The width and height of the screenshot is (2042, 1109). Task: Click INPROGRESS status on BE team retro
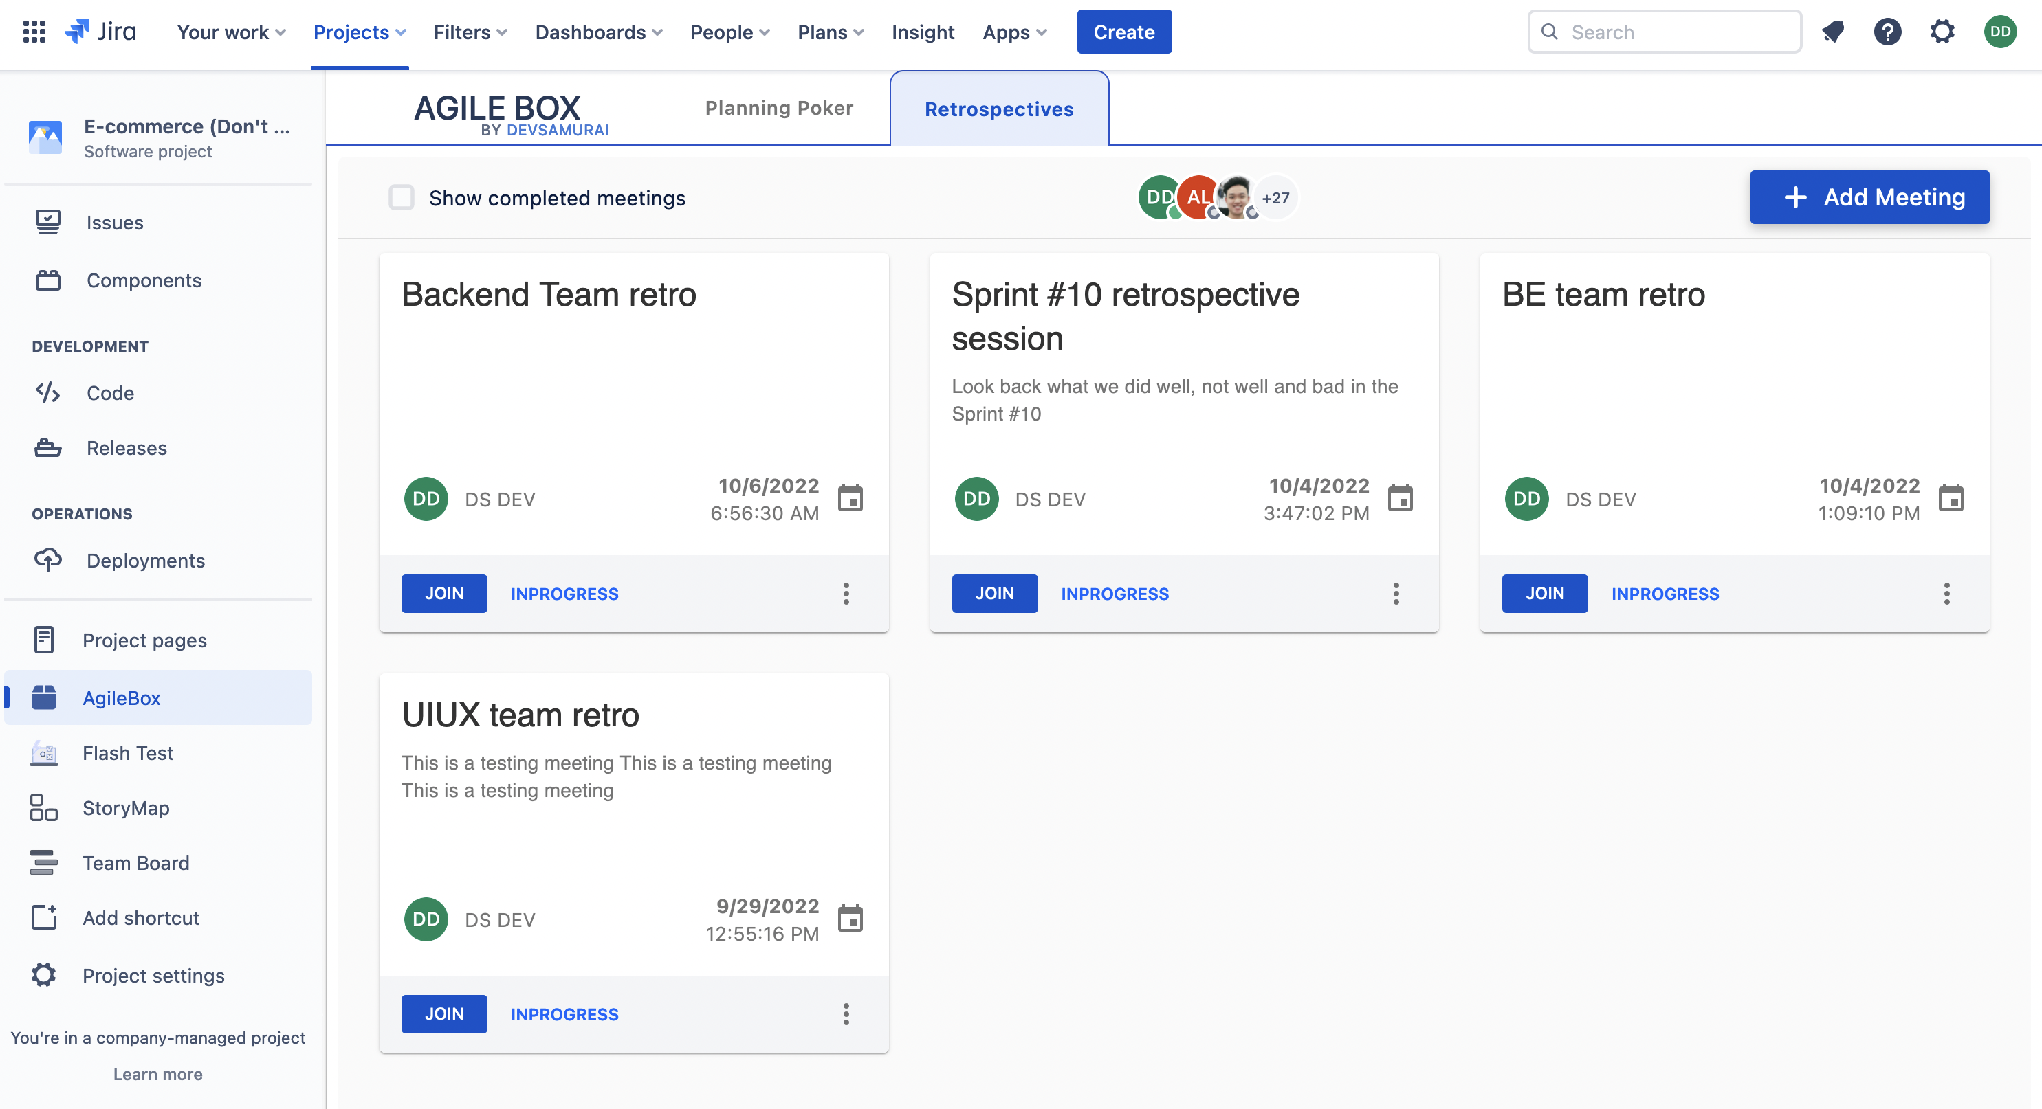point(1665,593)
